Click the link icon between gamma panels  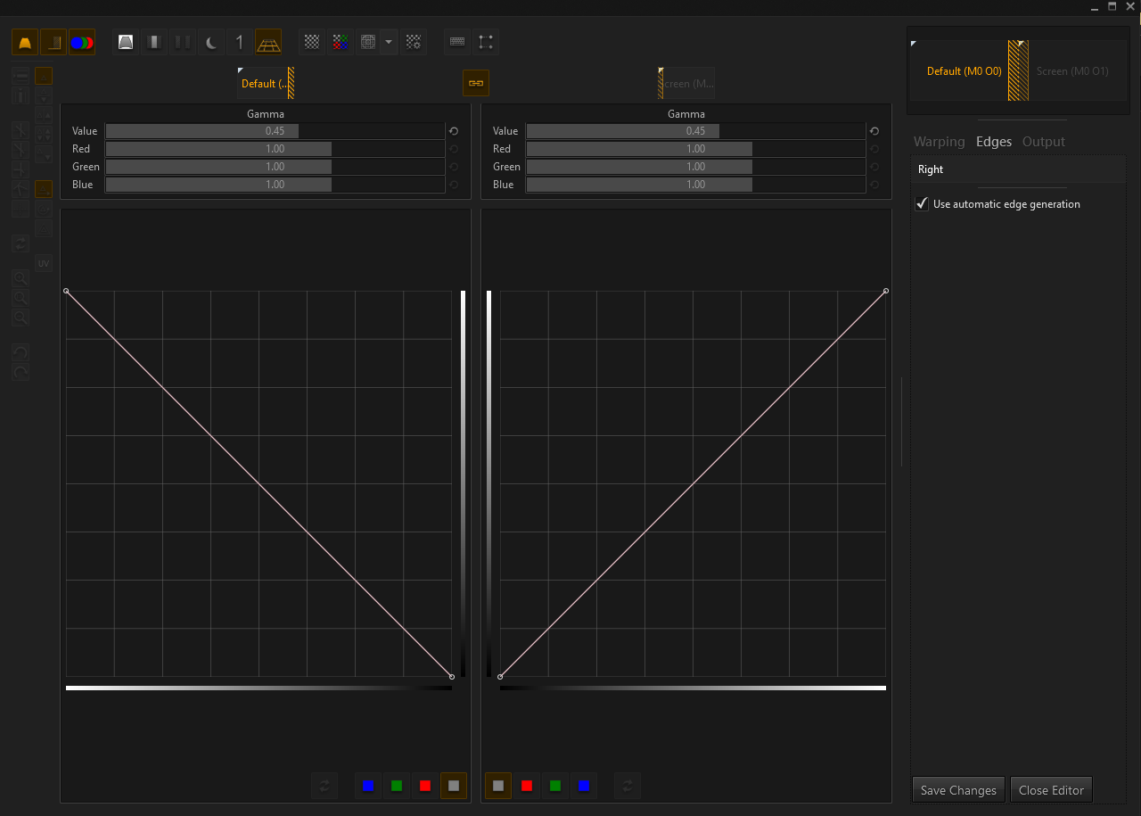click(x=476, y=83)
